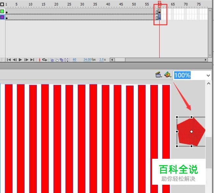Center the playhead frame in the timeline
This screenshot has height=193, width=214.
[x=40, y=60]
